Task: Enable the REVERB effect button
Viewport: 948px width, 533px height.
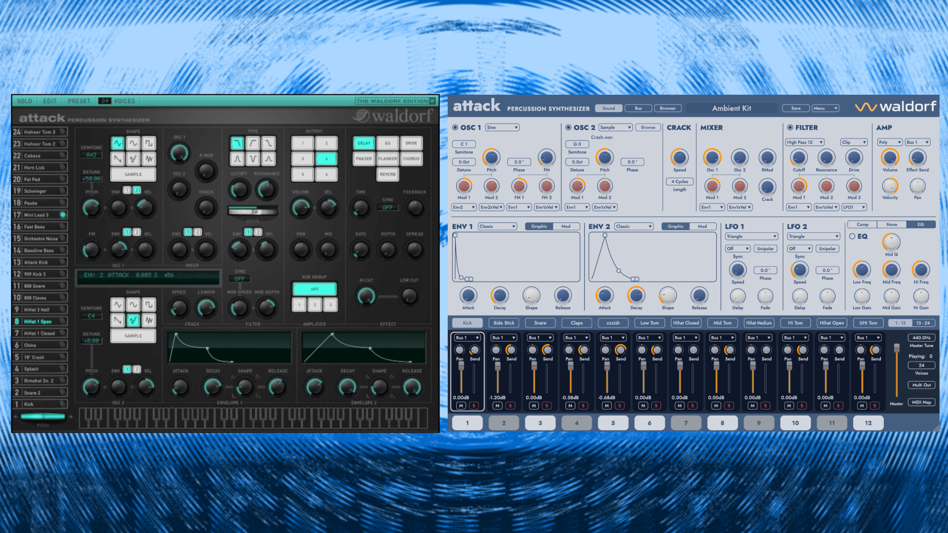Action: click(388, 174)
